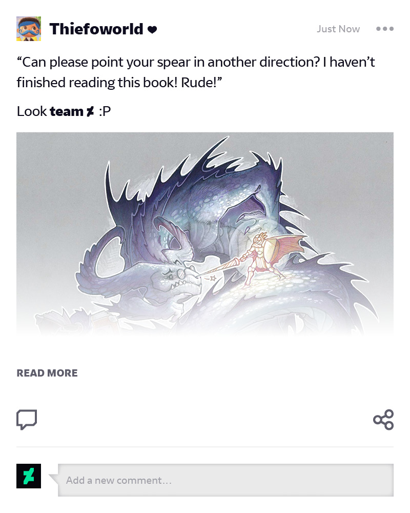Open Thiefoworld's profile avatar
410x513 pixels.
(x=29, y=29)
